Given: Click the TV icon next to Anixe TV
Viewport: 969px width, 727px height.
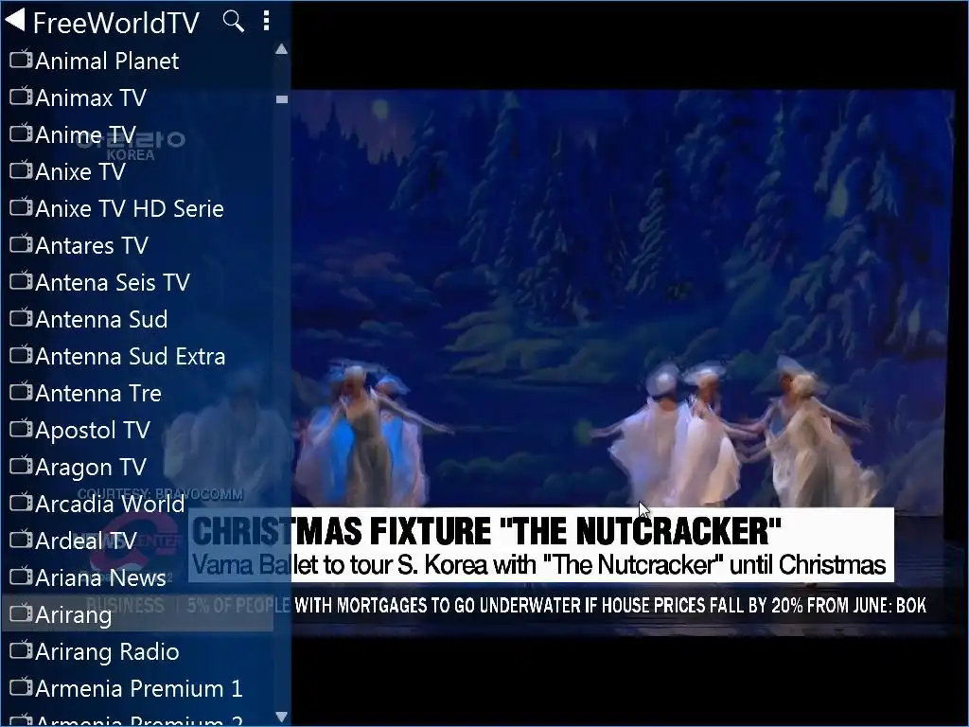Looking at the screenshot, I should coord(21,170).
